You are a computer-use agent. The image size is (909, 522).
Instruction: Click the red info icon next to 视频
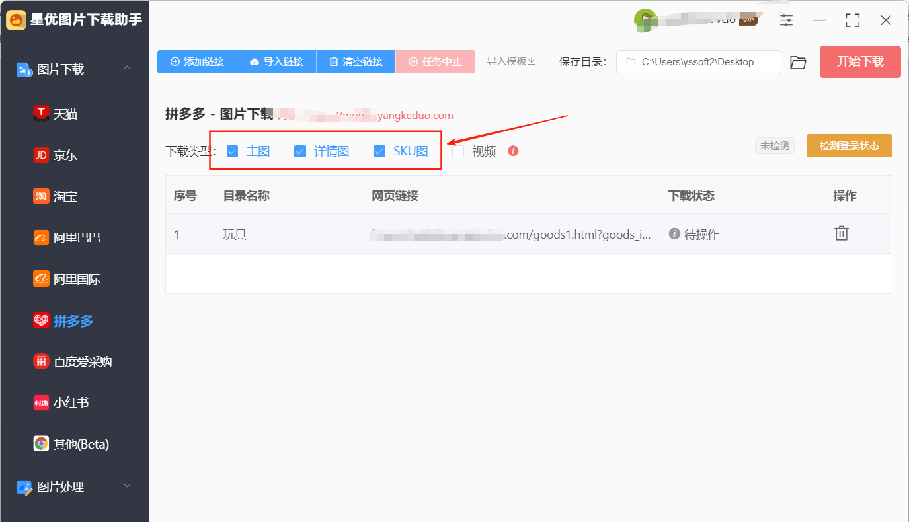(x=513, y=151)
